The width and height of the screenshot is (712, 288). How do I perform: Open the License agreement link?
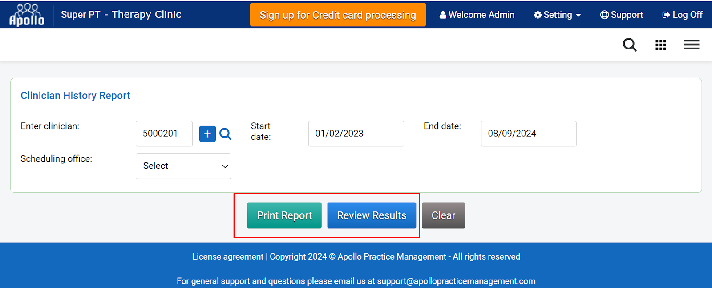click(227, 257)
